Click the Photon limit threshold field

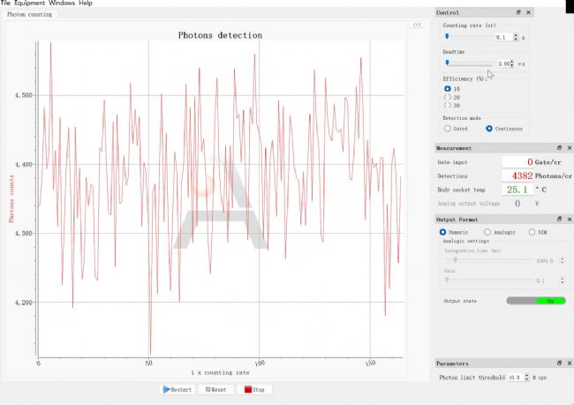point(514,377)
